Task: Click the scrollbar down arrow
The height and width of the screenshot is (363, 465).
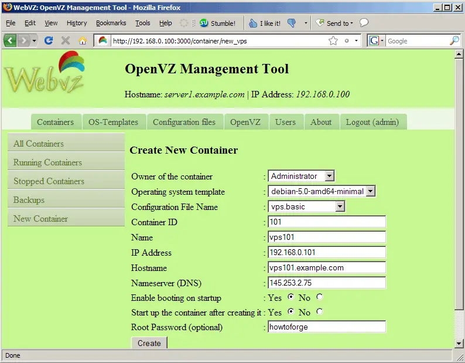Action: click(459, 344)
